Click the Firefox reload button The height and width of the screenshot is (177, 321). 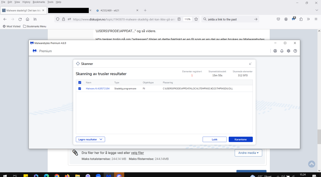[20, 19]
